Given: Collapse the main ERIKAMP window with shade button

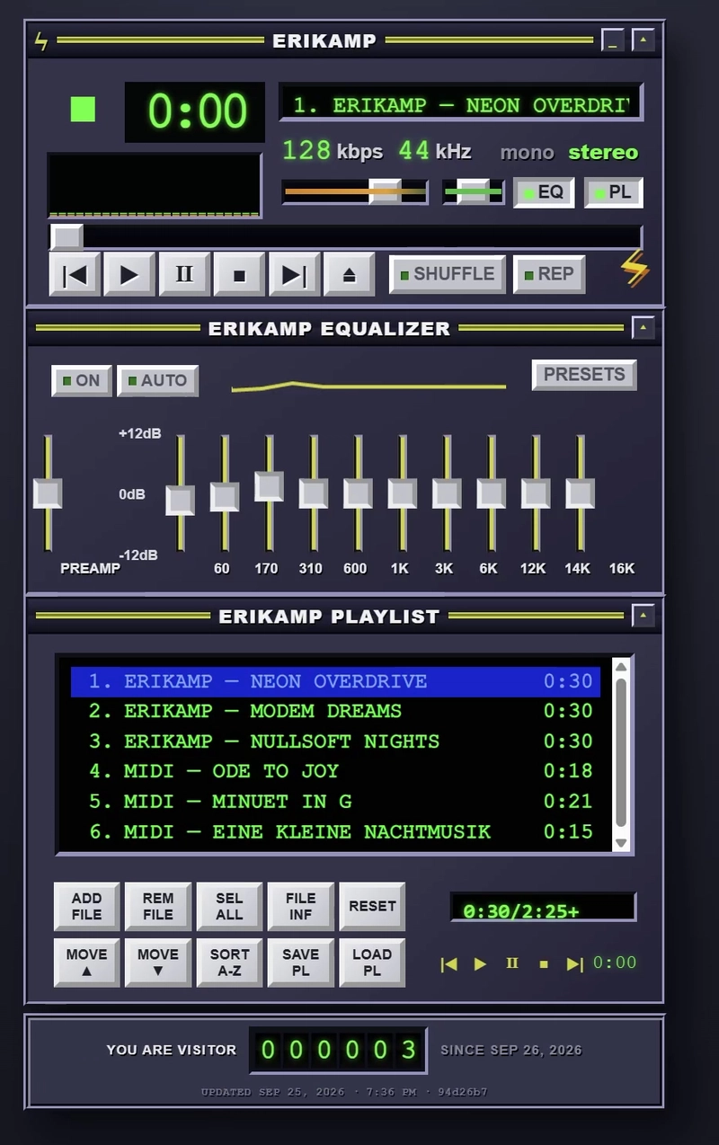Looking at the screenshot, I should click(643, 40).
